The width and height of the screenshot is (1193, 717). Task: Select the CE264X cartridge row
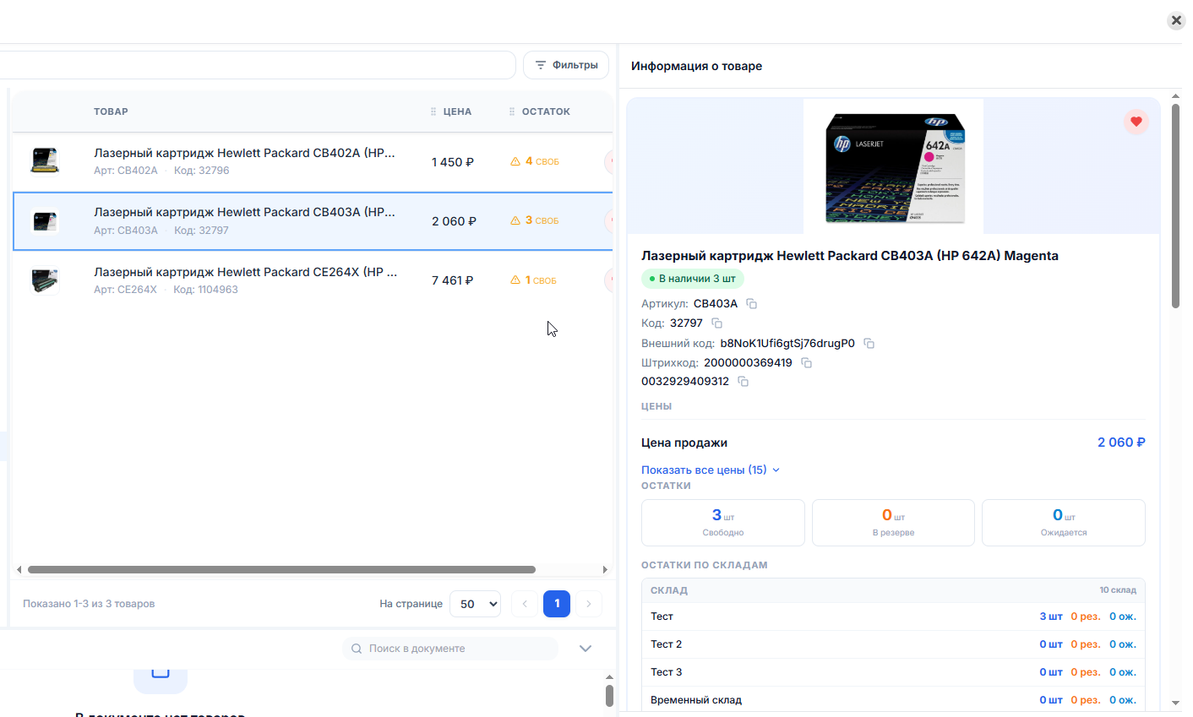[x=313, y=280]
